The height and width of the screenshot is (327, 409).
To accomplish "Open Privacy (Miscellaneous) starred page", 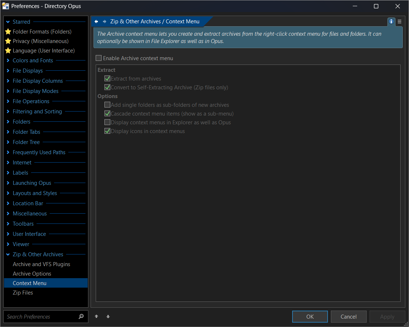I will [41, 41].
